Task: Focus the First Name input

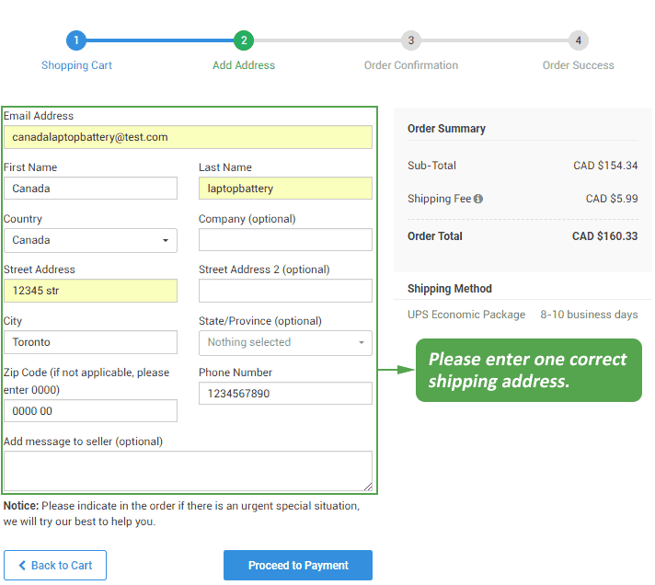Action: pyautogui.click(x=90, y=189)
